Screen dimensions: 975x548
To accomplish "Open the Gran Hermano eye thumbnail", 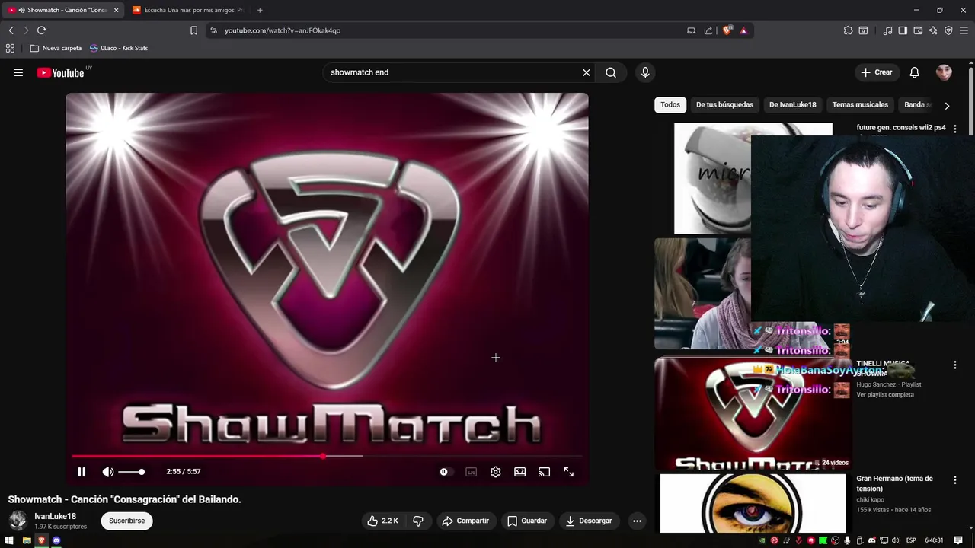I will pos(753,503).
